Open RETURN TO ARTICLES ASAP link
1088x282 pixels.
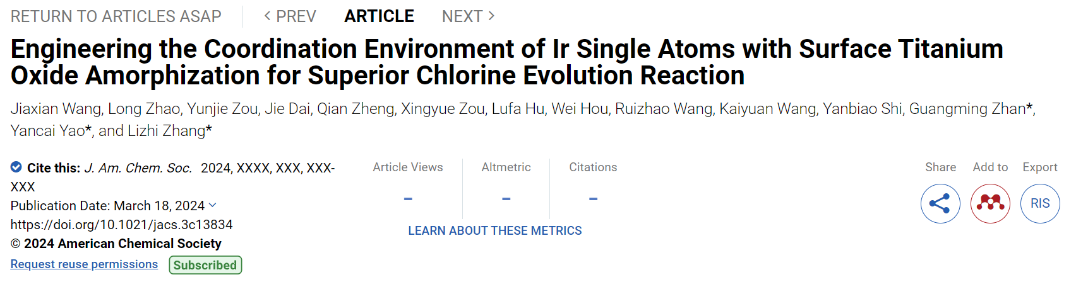pos(116,16)
